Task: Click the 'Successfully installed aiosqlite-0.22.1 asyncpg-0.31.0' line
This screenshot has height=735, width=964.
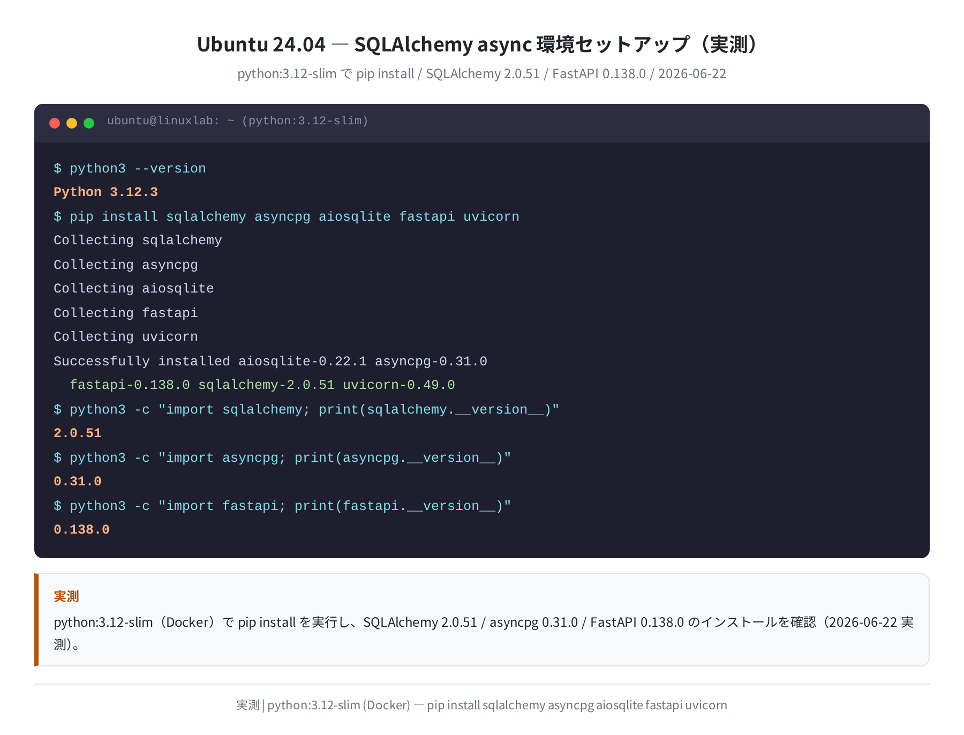Action: (x=270, y=361)
